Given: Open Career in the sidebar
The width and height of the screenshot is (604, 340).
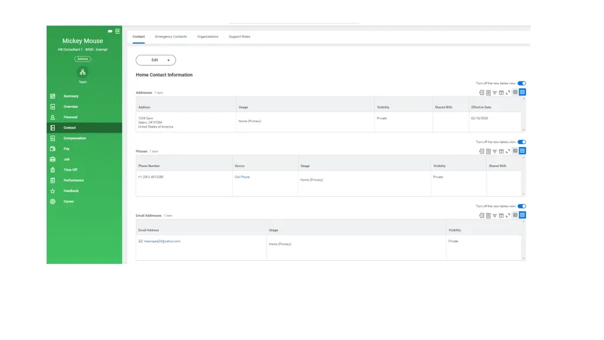Looking at the screenshot, I should click(84, 201).
